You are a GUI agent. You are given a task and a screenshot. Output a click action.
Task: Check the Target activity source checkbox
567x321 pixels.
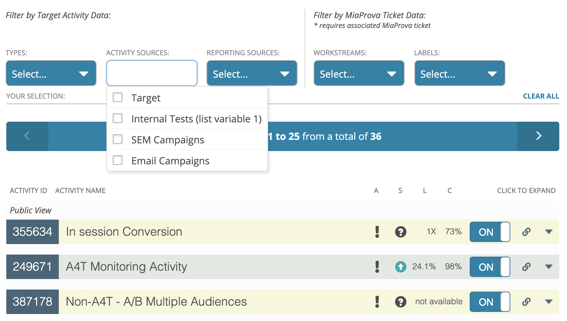[x=118, y=97]
